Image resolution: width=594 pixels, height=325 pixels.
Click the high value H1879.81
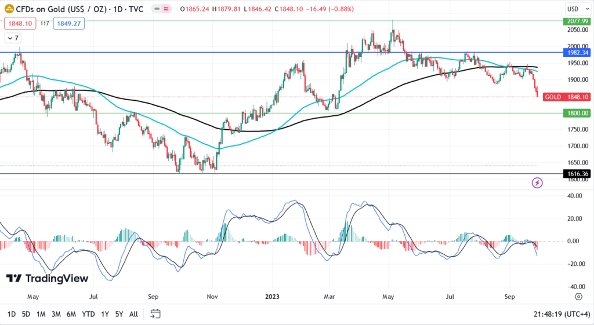click(x=227, y=9)
